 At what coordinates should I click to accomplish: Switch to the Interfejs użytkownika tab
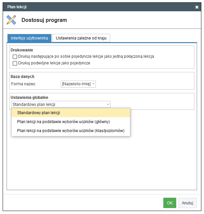coord(29,38)
